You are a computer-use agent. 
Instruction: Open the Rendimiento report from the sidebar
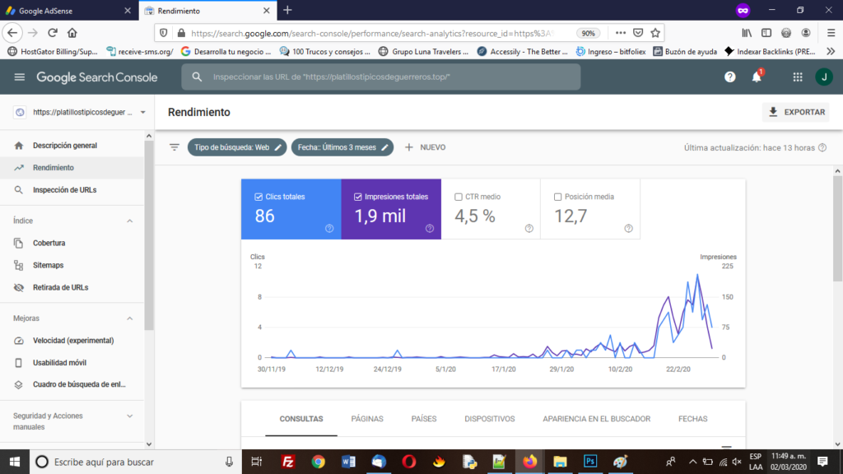pos(63,167)
